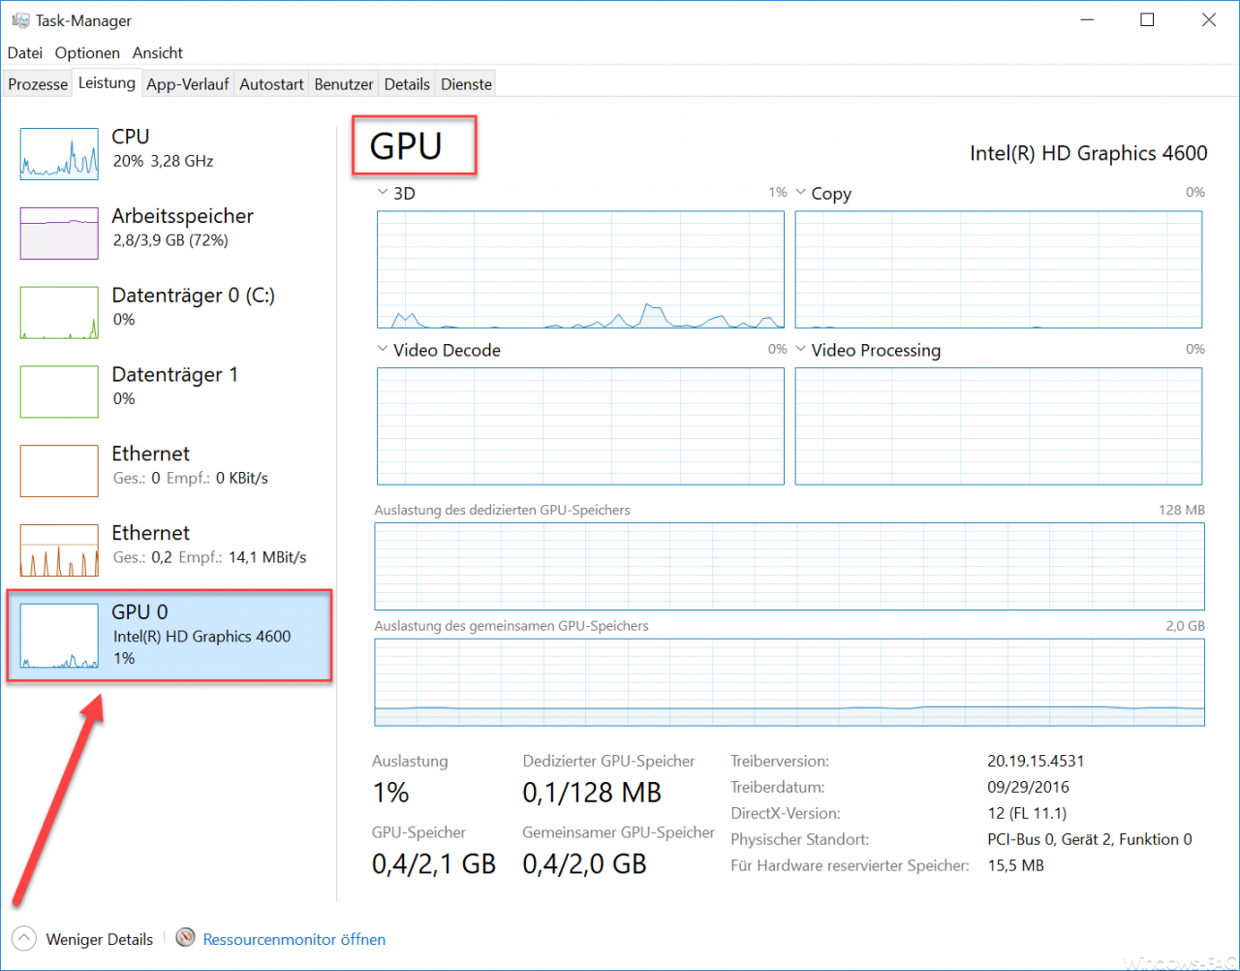The height and width of the screenshot is (971, 1240).
Task: Click the Arbeitsspeicher mini graph thumbnail
Action: click(x=59, y=234)
